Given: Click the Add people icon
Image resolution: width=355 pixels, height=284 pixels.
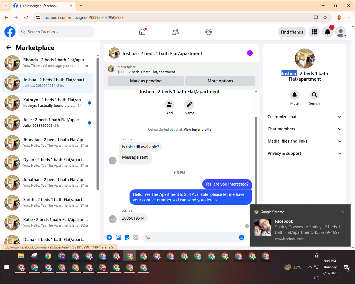Looking at the screenshot, I should 169,105.
